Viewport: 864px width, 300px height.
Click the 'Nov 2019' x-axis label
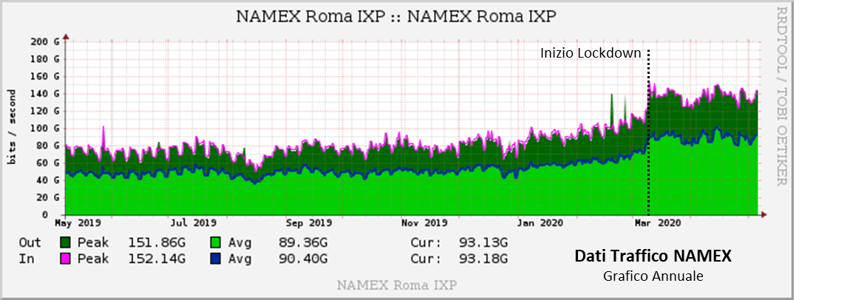(x=424, y=223)
